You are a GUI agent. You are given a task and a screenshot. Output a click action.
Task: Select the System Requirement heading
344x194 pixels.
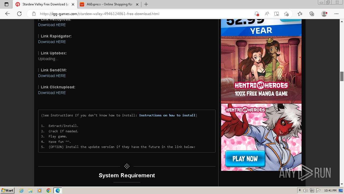(127, 175)
